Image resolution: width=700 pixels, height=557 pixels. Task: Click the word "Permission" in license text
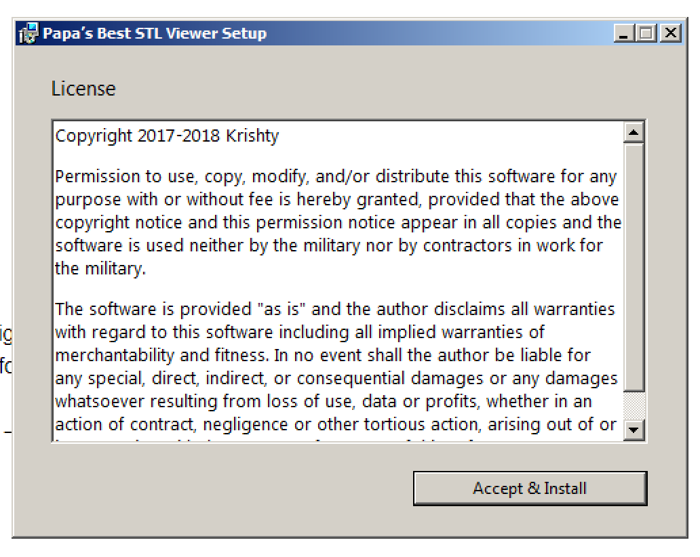pyautogui.click(x=98, y=177)
